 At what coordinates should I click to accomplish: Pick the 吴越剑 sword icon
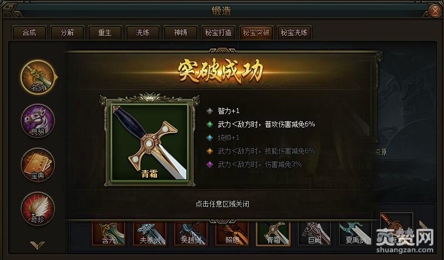tap(191, 234)
